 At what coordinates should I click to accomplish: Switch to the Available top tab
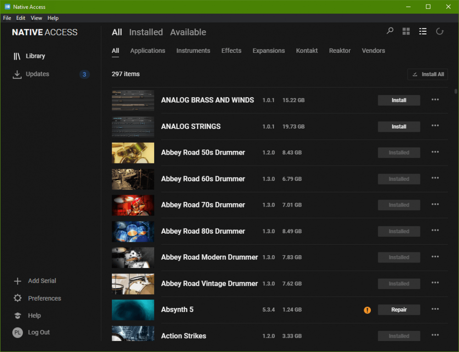click(x=188, y=32)
